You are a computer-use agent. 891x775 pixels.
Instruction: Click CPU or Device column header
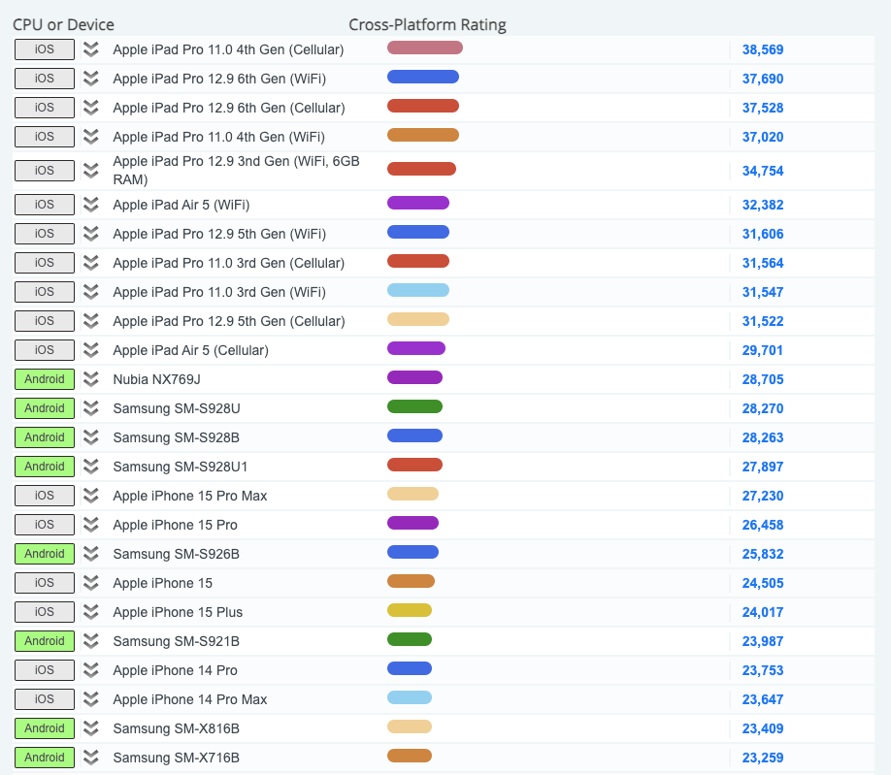64,25
